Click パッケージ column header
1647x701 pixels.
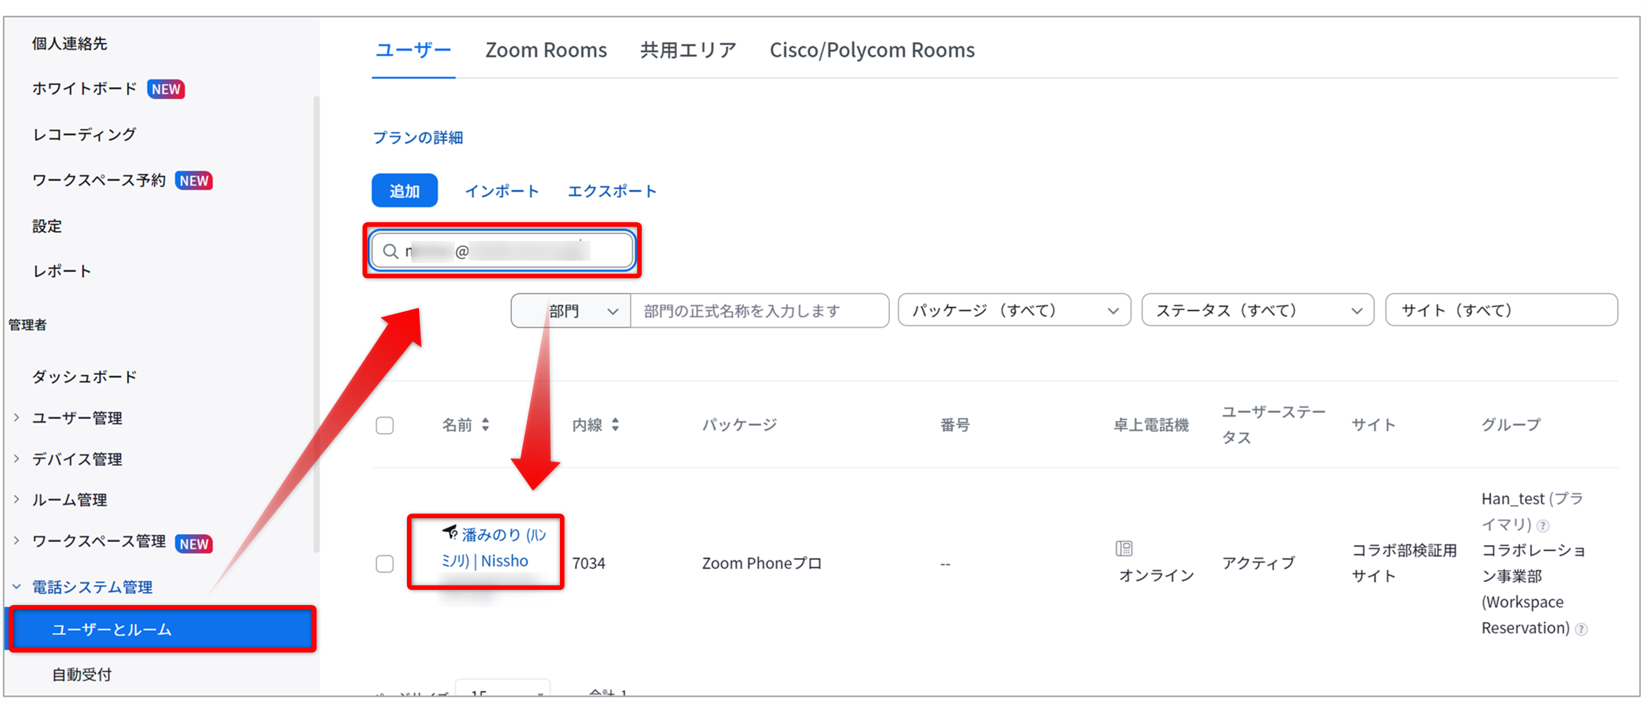click(739, 425)
